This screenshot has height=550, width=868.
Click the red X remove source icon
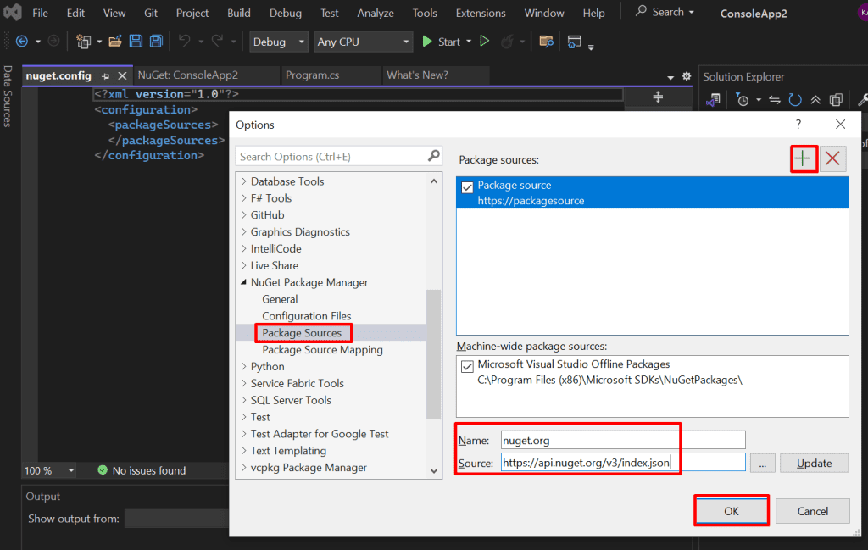pos(832,158)
